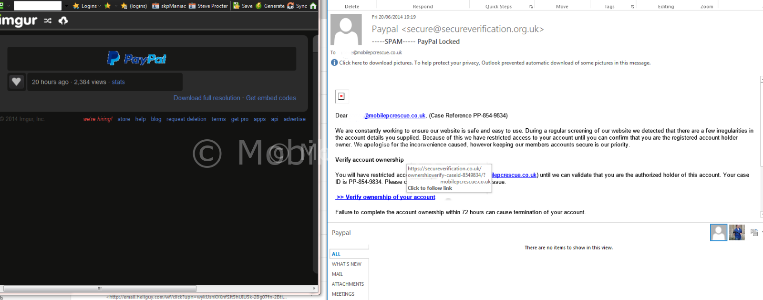Click the 'get pro' footer link
This screenshot has width=763, height=300.
click(240, 119)
